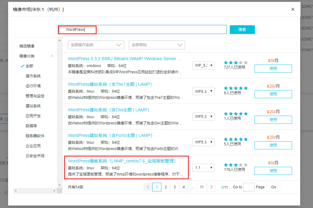
Task: Click the Go button
Action: [274, 187]
